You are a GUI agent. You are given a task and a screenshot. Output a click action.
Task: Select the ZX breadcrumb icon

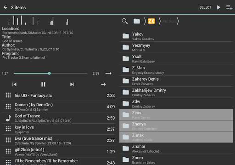151,21
